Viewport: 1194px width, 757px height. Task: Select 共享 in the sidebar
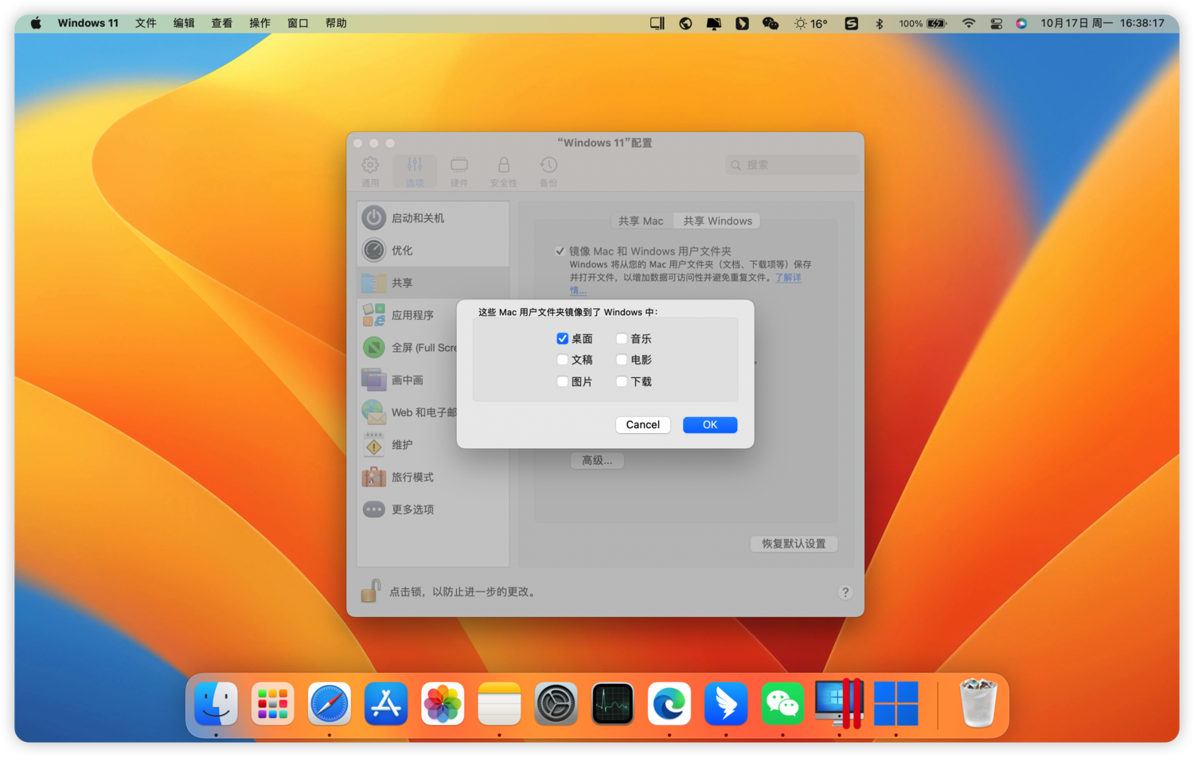pyautogui.click(x=433, y=283)
